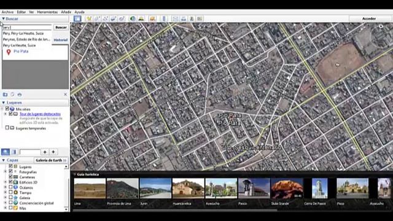Open the Historial link
Viewport: 393px width, 221px height.
point(61,40)
